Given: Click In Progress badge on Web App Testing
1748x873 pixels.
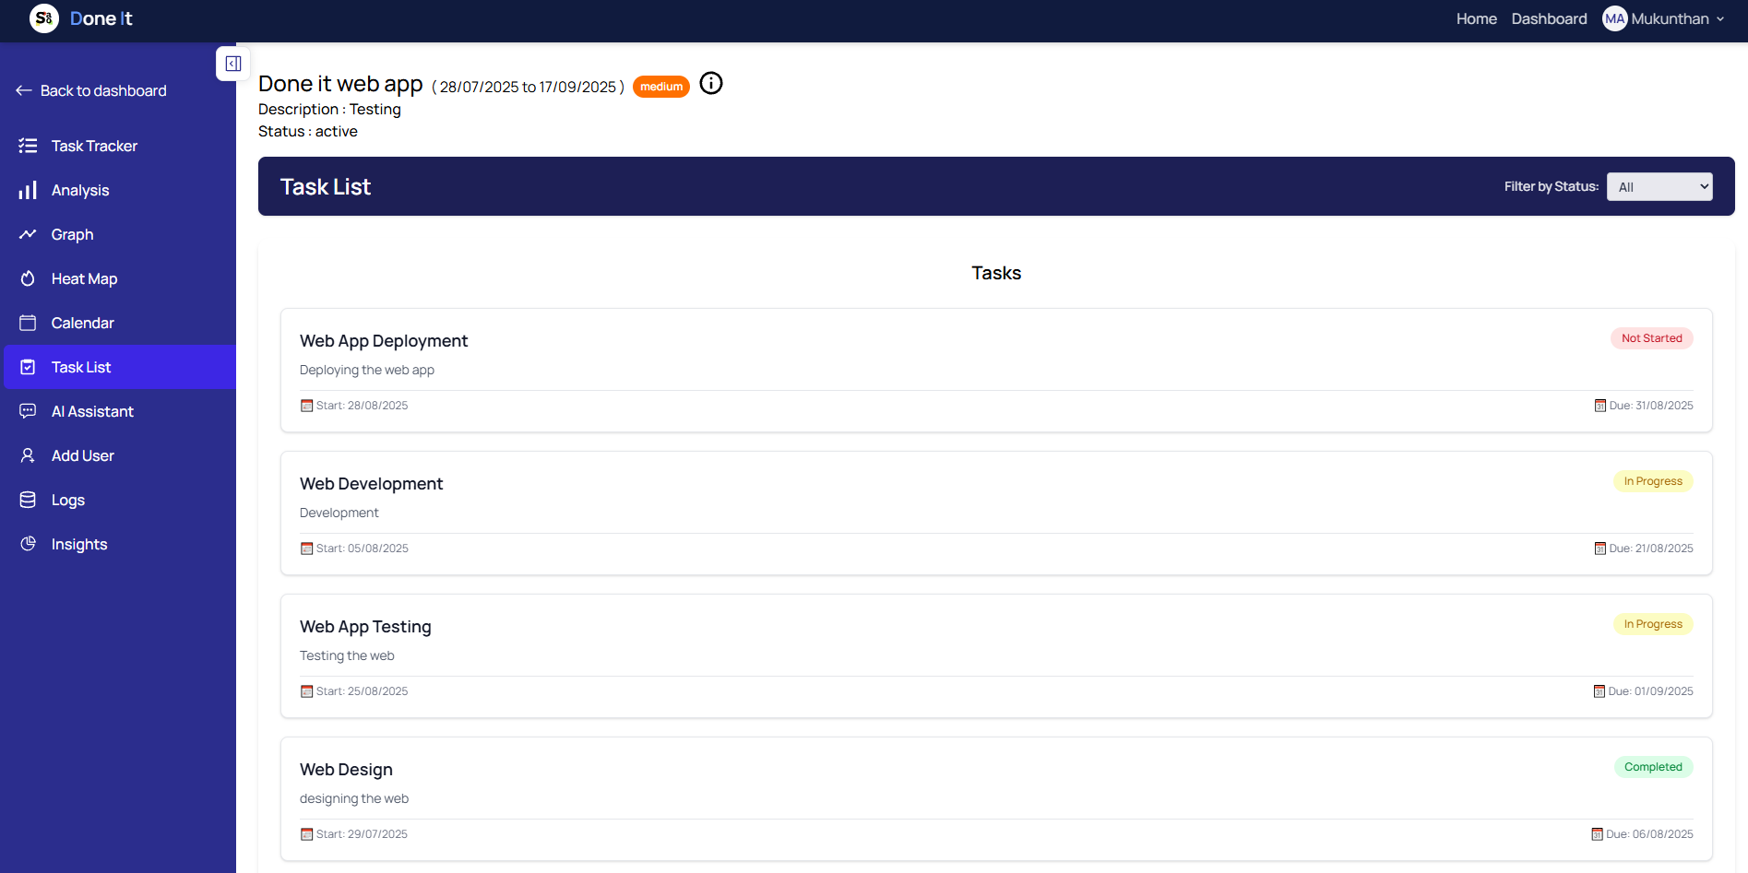Looking at the screenshot, I should tap(1653, 624).
